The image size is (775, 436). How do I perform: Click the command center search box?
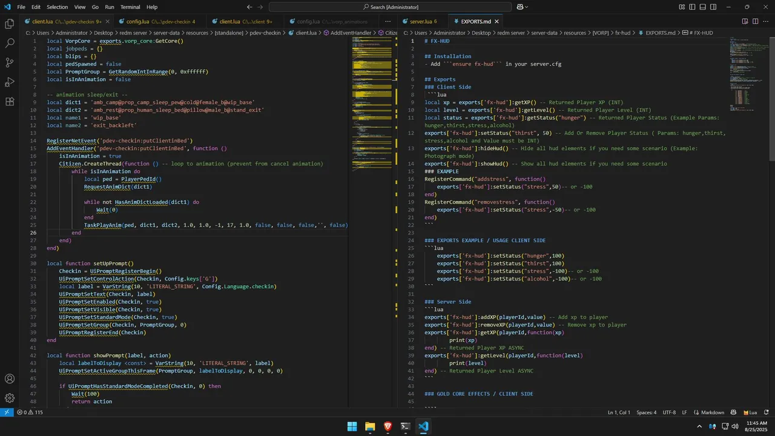click(390, 7)
